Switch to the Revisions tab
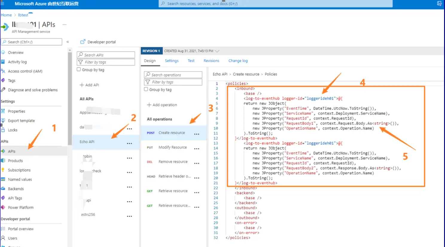This screenshot has width=445, height=247. pos(211,61)
